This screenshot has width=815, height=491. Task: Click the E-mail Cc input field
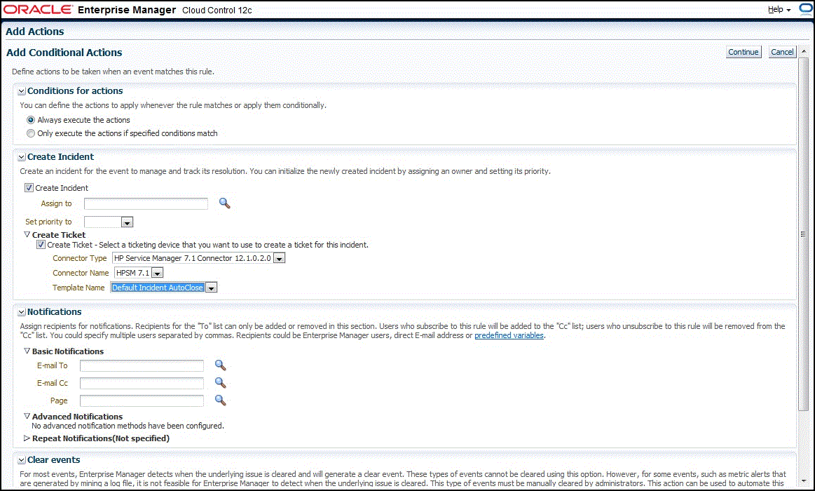tap(142, 384)
